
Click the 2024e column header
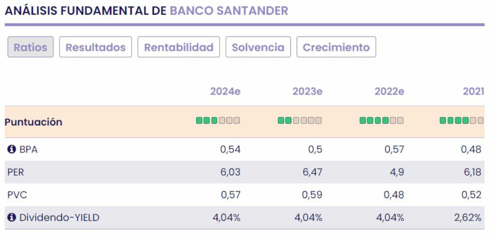tap(226, 91)
